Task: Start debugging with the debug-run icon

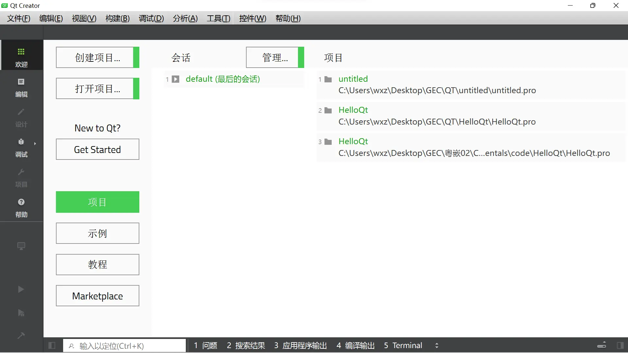Action: pos(21,313)
